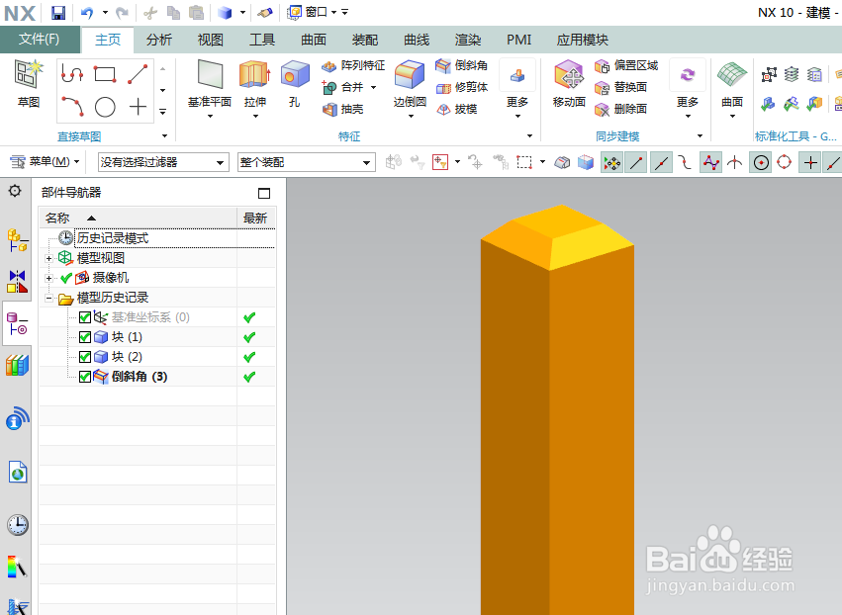
Task: Select the line sketch tool
Action: coord(138,73)
